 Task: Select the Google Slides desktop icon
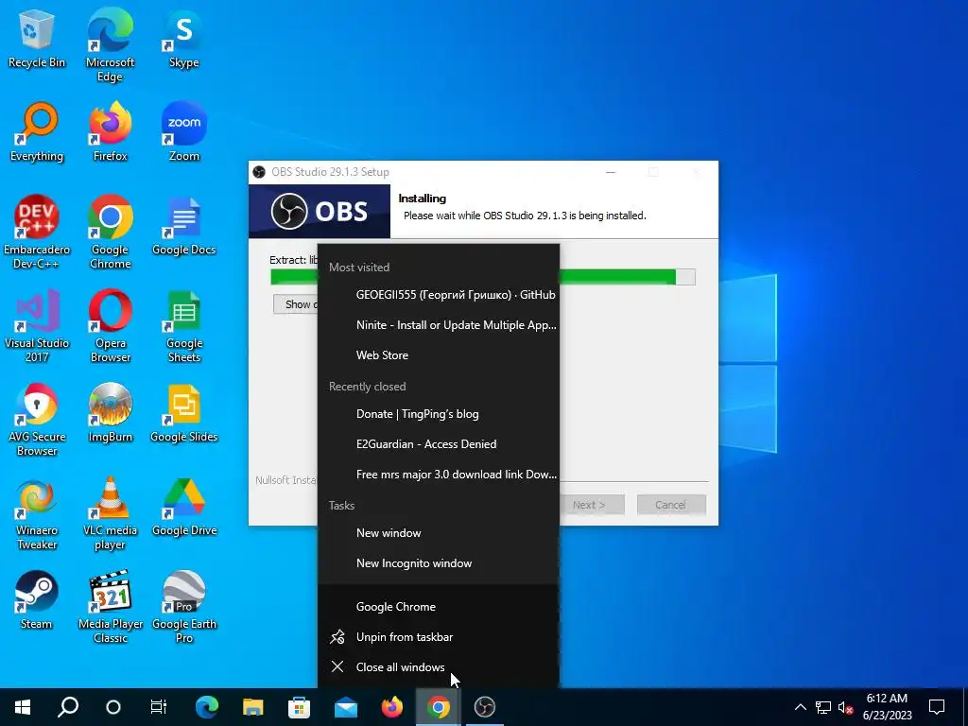[x=184, y=413]
